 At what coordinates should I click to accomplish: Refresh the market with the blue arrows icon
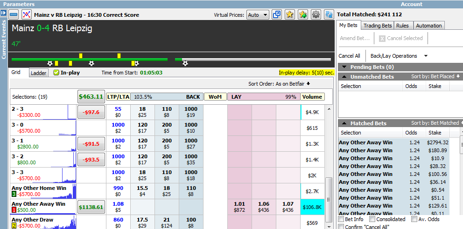pos(329,14)
